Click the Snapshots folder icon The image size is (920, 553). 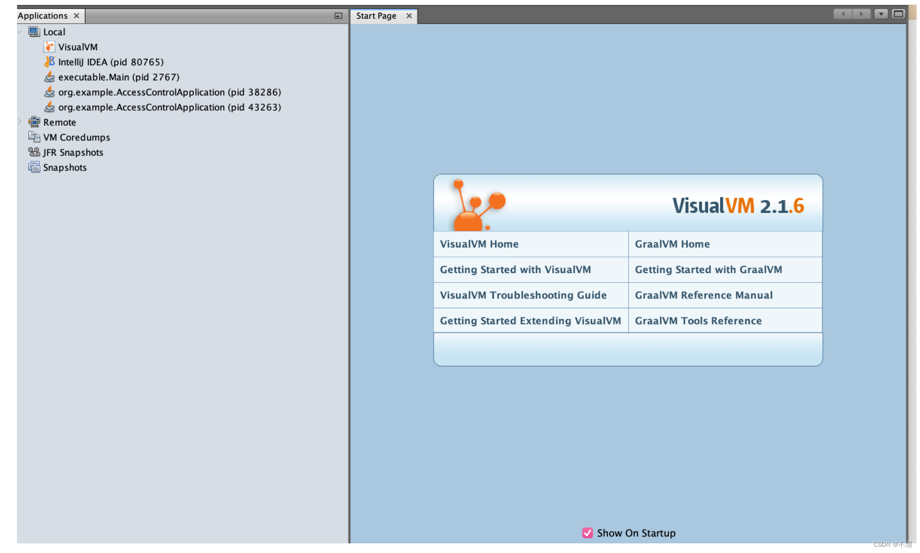[x=34, y=167]
